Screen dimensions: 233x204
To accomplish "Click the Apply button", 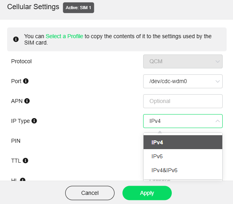I will pyautogui.click(x=147, y=193).
